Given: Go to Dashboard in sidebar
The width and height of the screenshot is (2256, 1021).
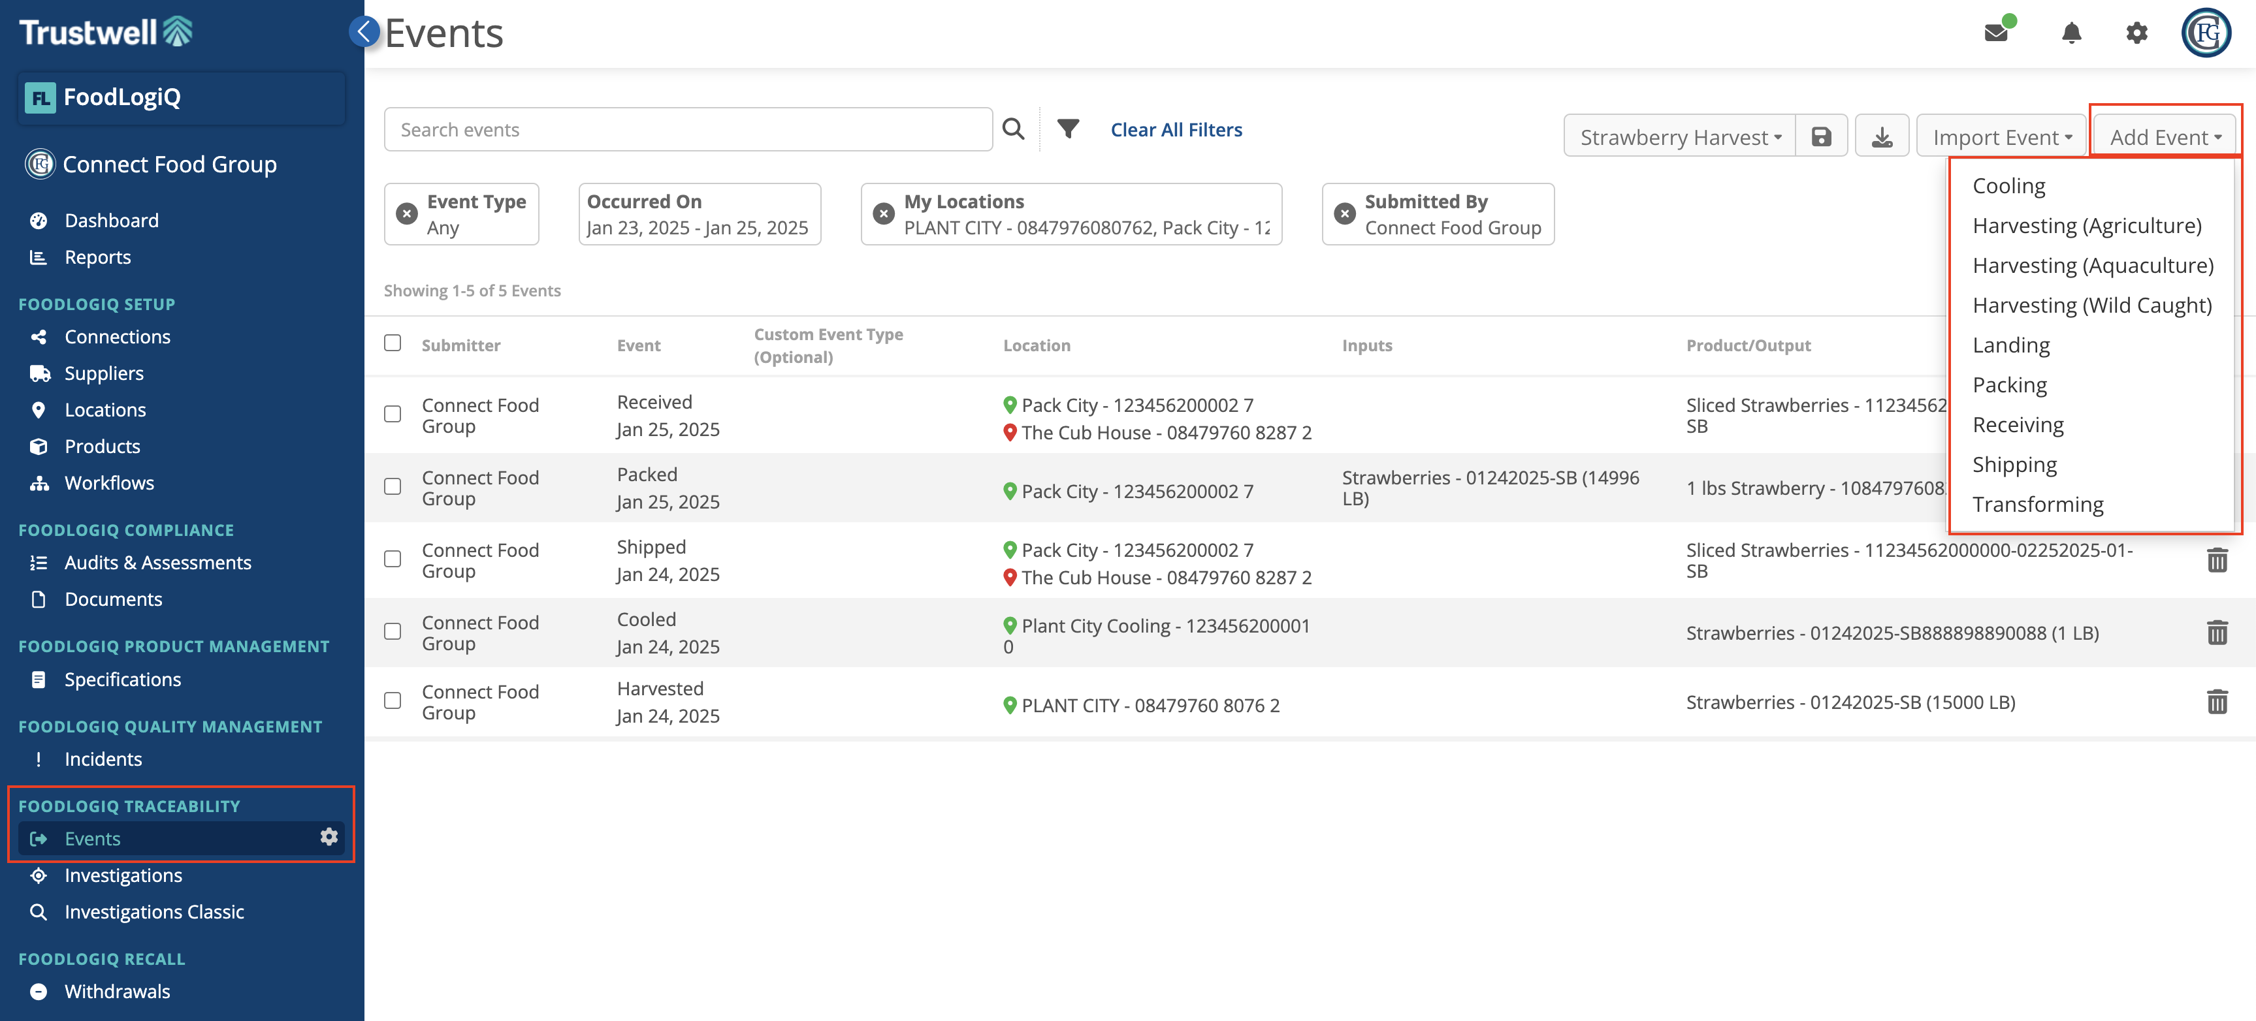Looking at the screenshot, I should coord(111,221).
